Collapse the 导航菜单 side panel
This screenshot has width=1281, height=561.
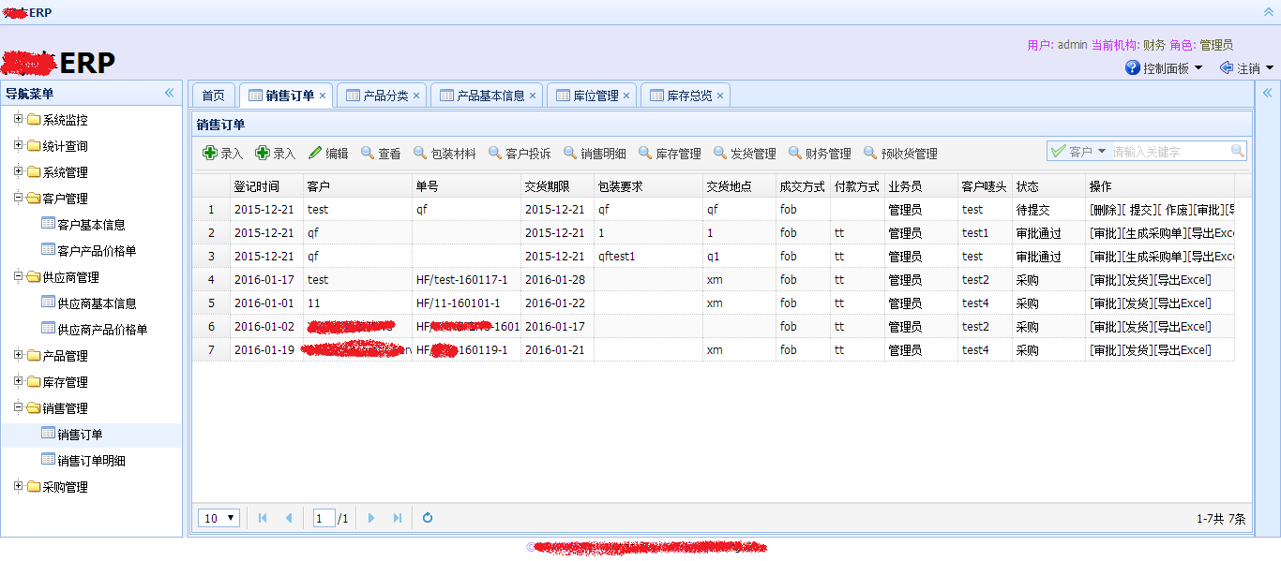coord(170,93)
